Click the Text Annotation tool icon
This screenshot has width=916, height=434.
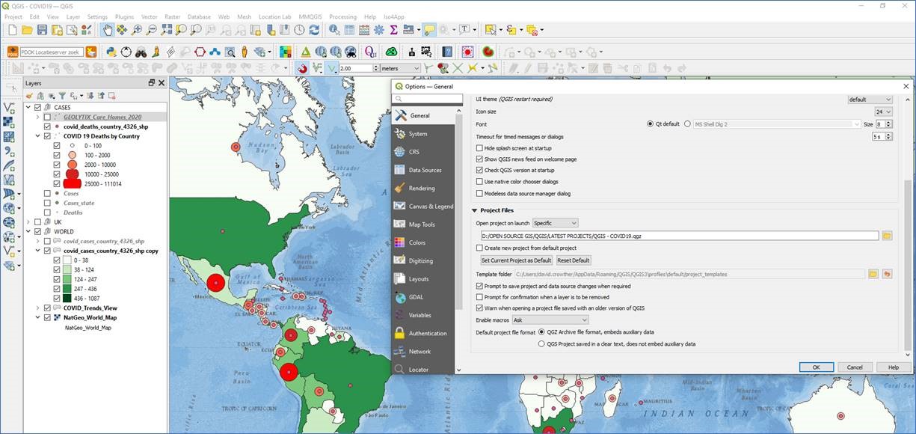[464, 30]
